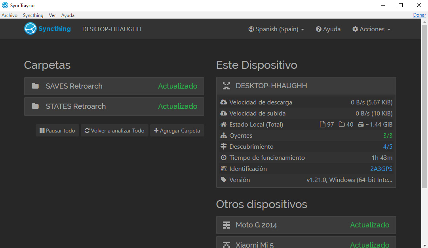Click the Syncthing logo icon

point(30,28)
